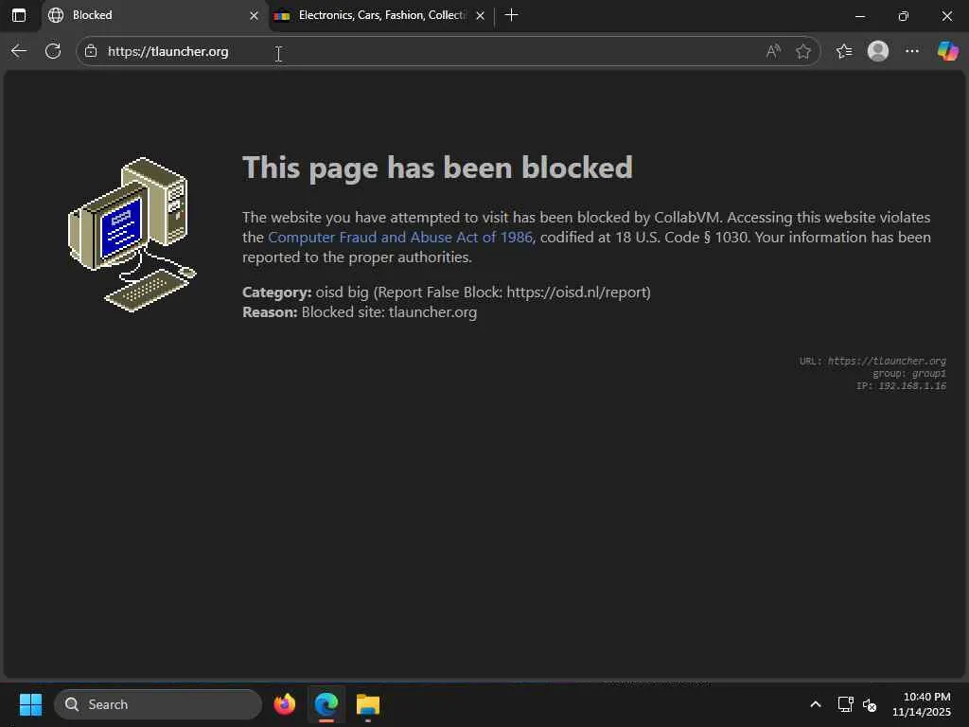Click the 'Reason:' label text

tap(270, 312)
